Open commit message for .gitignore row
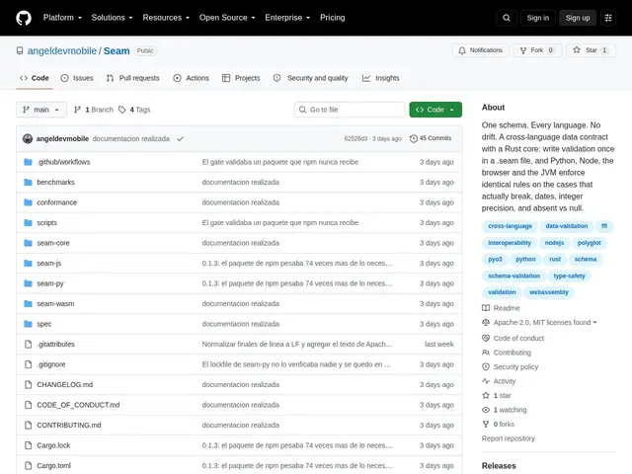The width and height of the screenshot is (632, 474). 296,364
